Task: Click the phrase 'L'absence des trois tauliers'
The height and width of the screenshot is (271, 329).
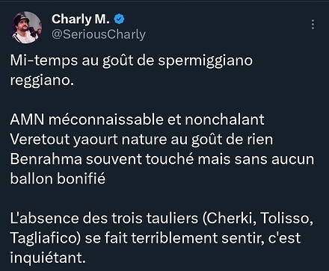Action: 104,218
